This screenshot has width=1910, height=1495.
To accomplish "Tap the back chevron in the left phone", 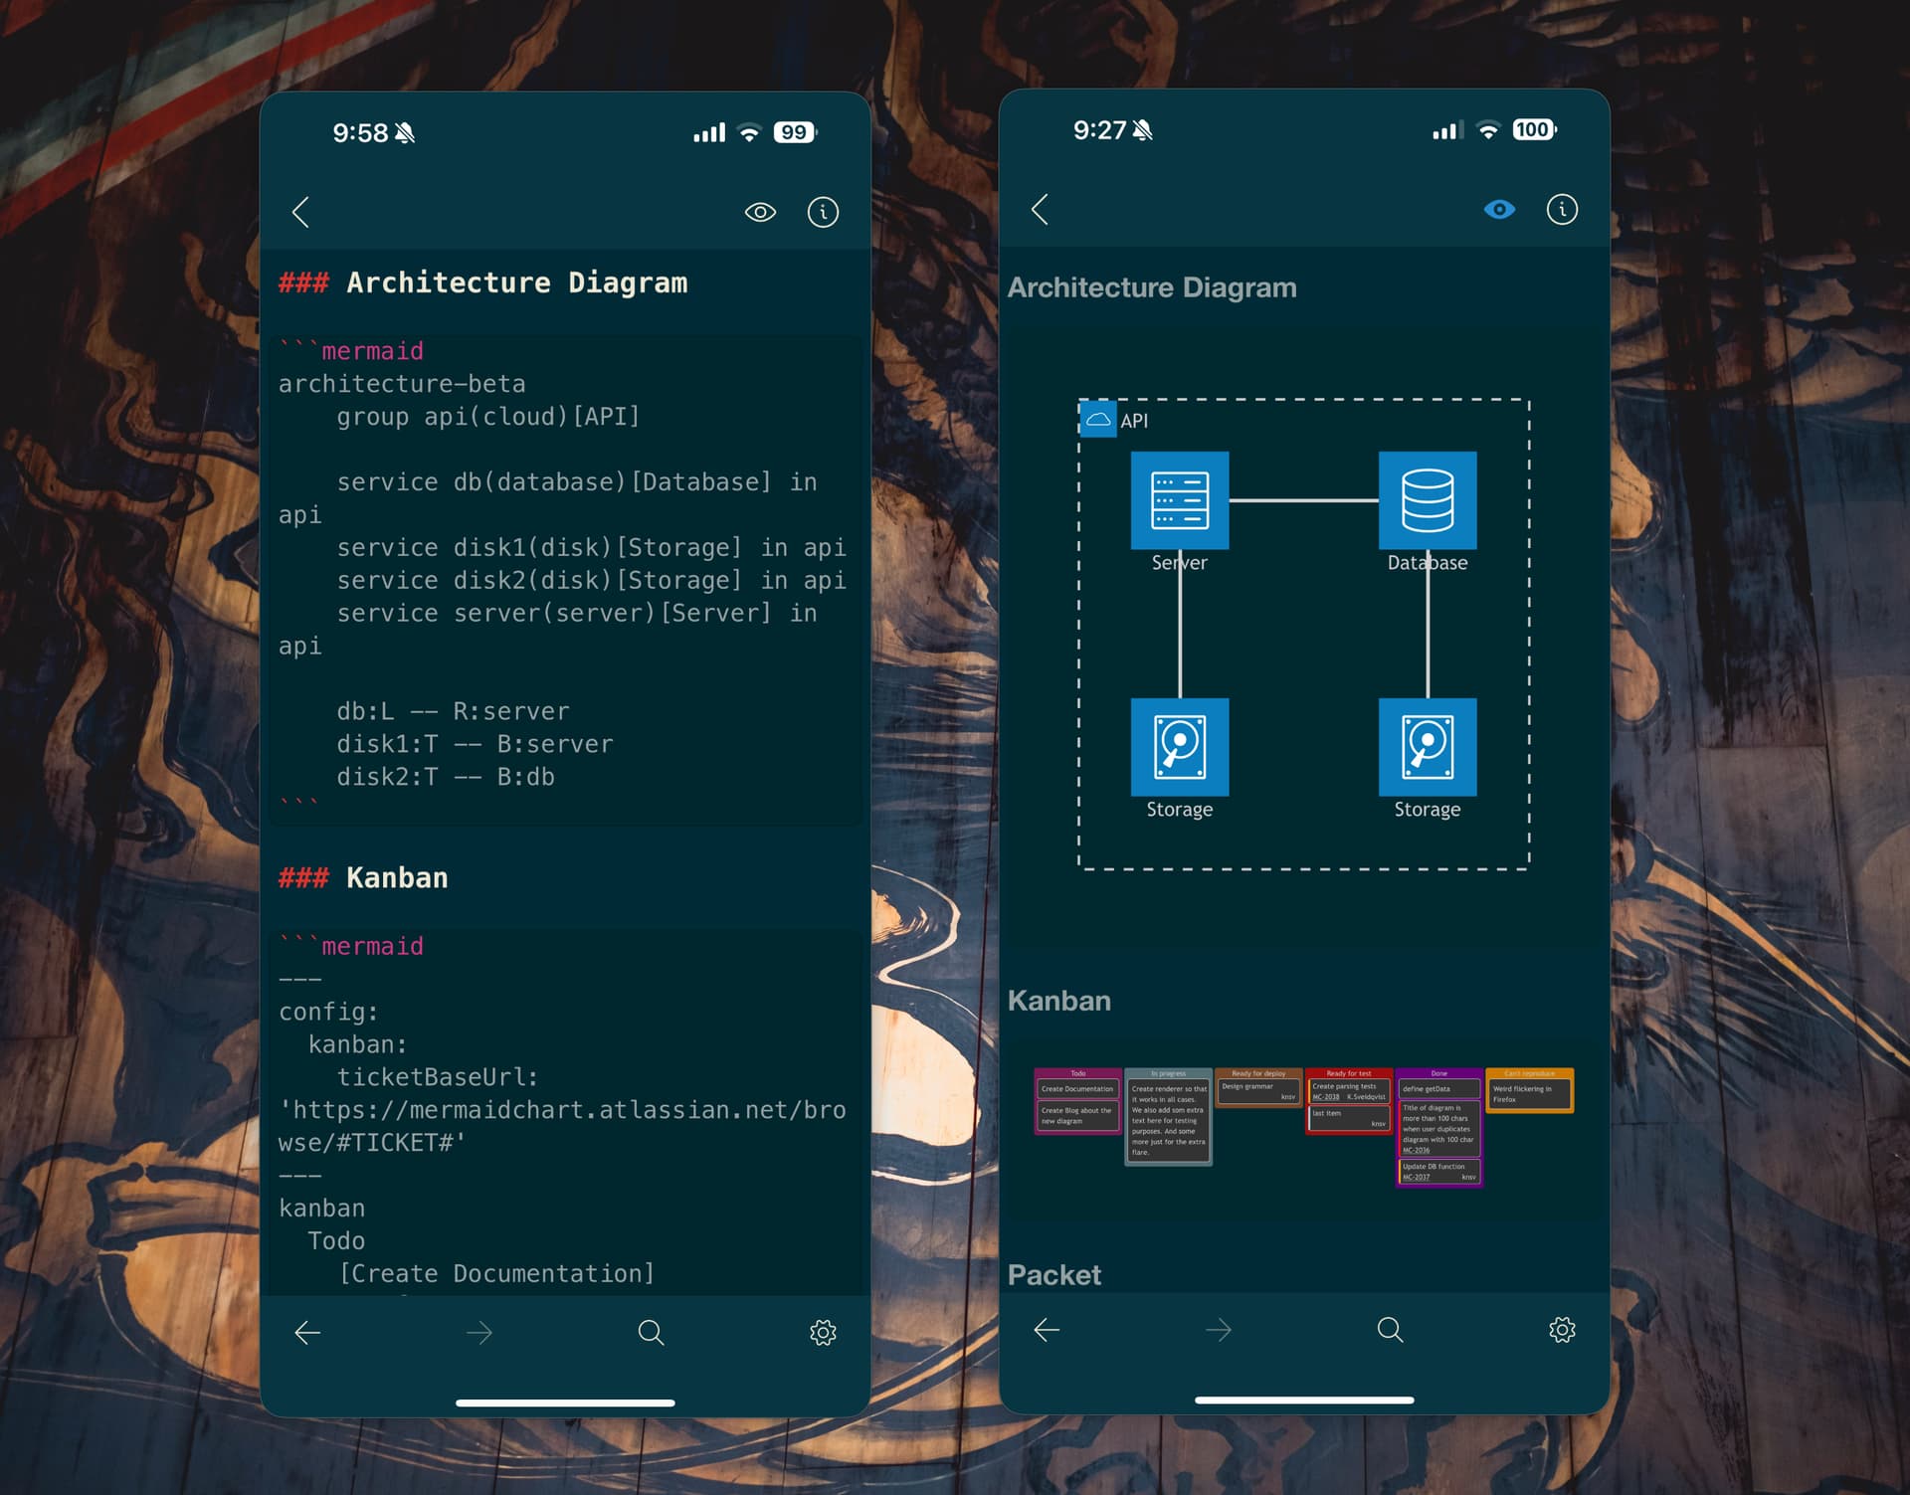I will coord(301,212).
